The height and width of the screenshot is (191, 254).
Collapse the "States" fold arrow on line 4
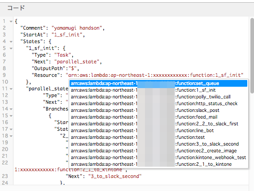point(11,42)
